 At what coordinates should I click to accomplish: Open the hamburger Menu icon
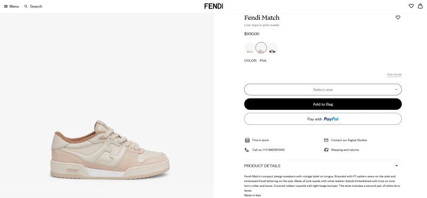[6, 6]
